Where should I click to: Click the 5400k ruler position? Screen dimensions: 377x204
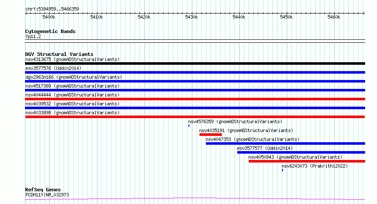click(49, 17)
